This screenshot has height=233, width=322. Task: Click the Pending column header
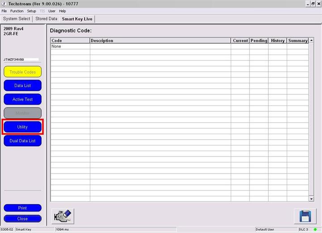tap(259, 41)
